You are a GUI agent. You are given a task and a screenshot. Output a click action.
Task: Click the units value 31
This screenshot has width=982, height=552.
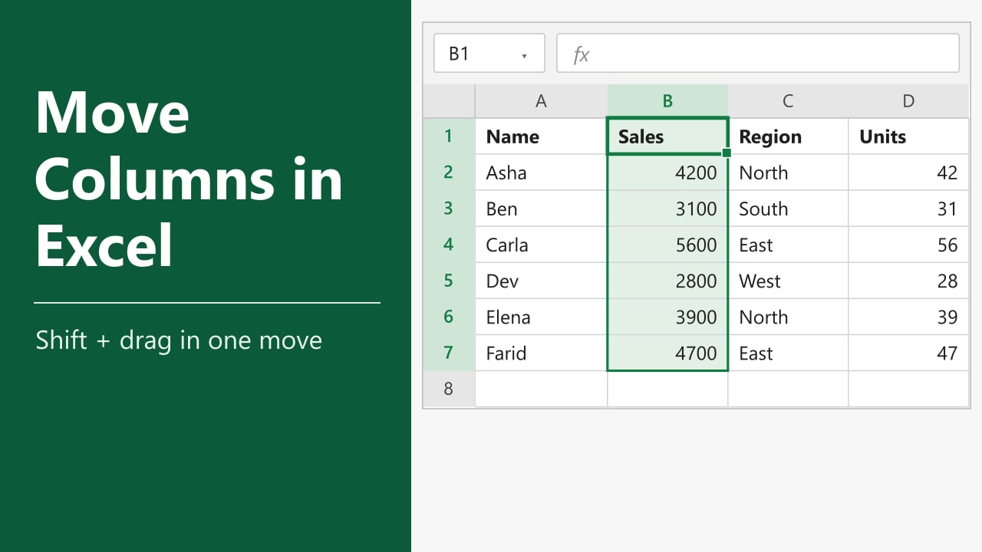(908, 209)
